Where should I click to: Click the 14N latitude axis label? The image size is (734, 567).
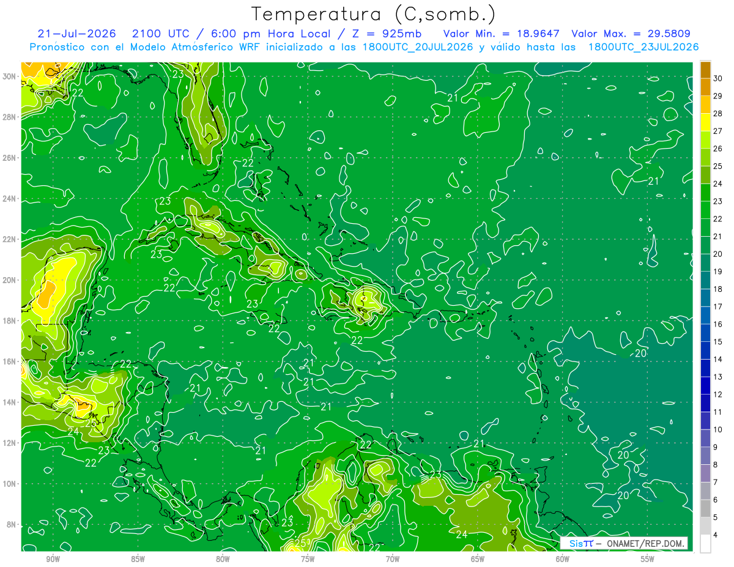10,402
